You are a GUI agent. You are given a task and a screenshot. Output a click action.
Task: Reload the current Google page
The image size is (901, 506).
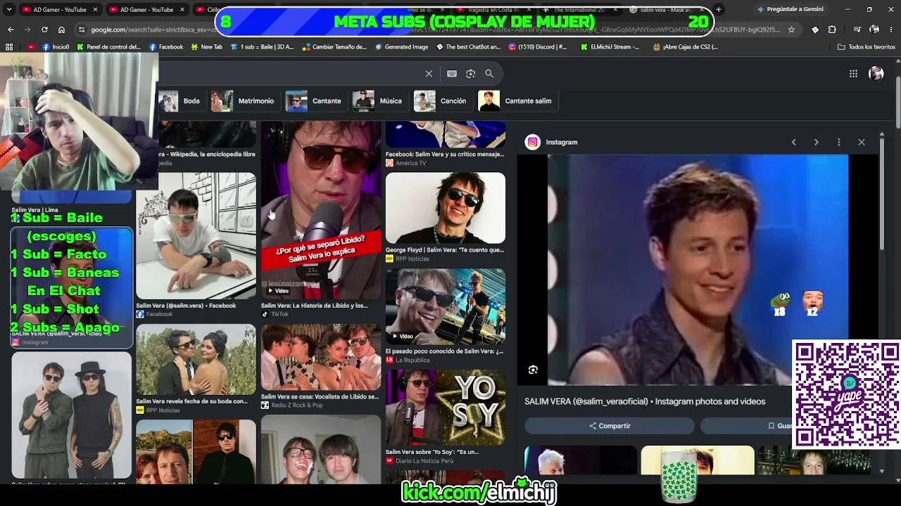click(44, 30)
